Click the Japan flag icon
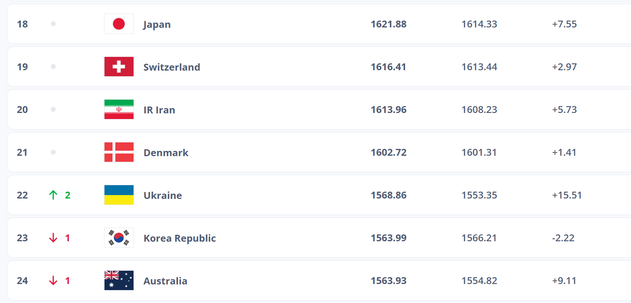The image size is (631, 303). (x=119, y=24)
